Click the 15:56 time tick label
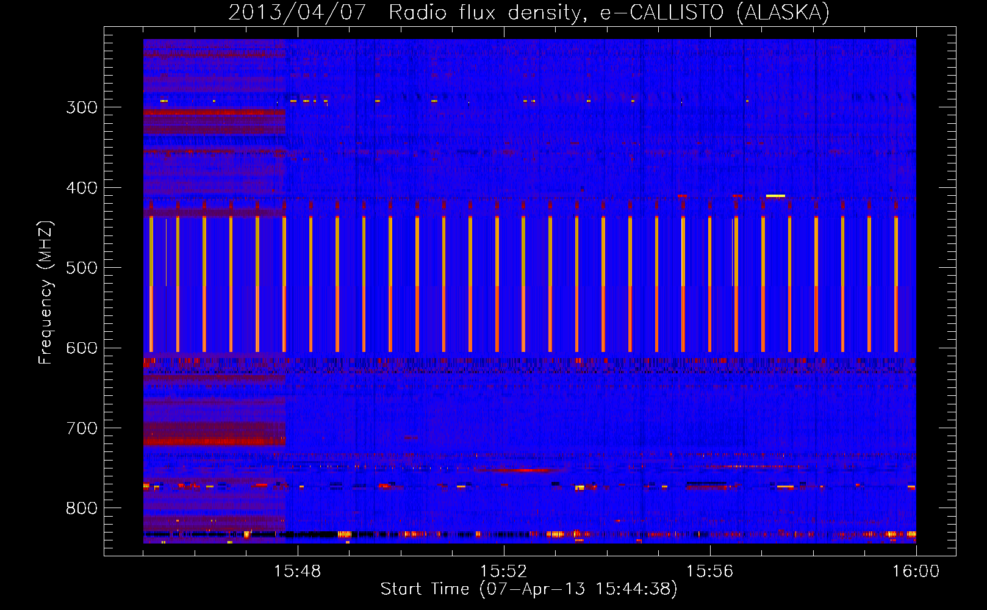Viewport: 987px width, 610px height. coord(709,572)
